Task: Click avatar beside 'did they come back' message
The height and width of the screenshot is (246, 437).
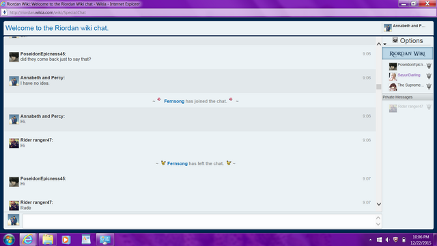Action: [14, 57]
